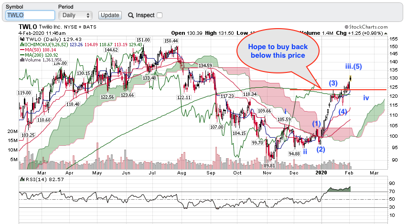Enable the Inspect checkbox
The image size is (407, 224).
160,15
